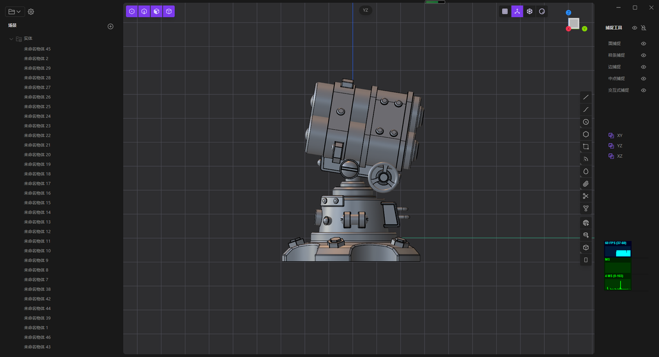Screen dimensions: 659x357
Task: Select the XY plane option
Action: (616, 136)
